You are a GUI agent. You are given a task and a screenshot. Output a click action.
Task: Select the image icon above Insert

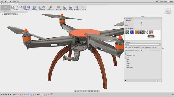point(65,7)
